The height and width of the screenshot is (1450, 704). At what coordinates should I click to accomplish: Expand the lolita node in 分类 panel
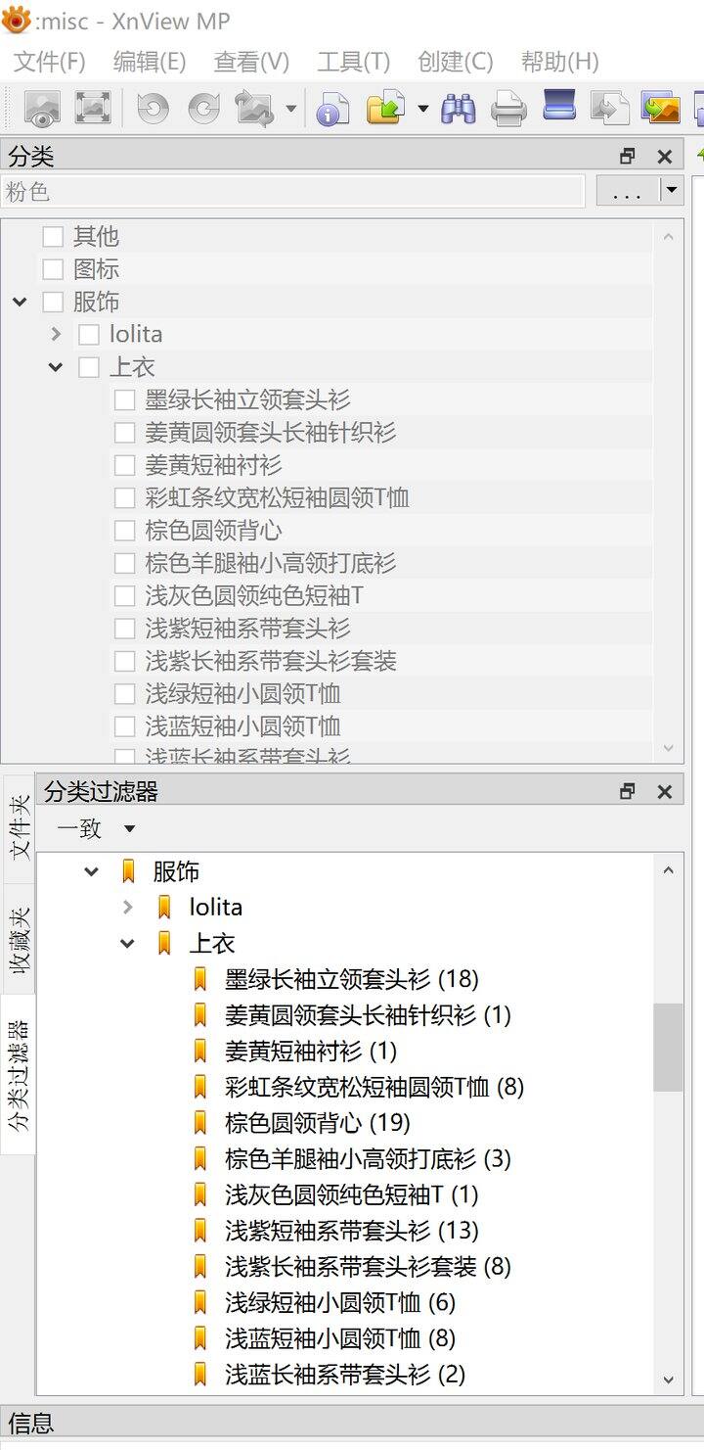pyautogui.click(x=56, y=335)
